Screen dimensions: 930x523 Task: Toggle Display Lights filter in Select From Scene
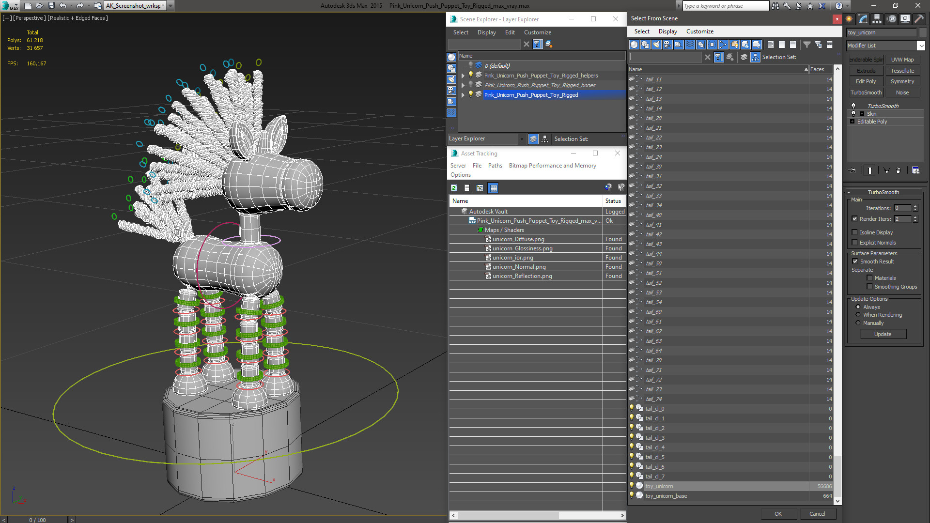pyautogui.click(x=656, y=45)
